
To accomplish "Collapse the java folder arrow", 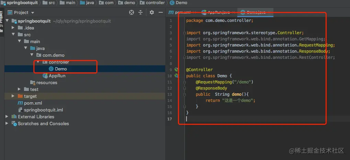I will [x=26, y=49].
